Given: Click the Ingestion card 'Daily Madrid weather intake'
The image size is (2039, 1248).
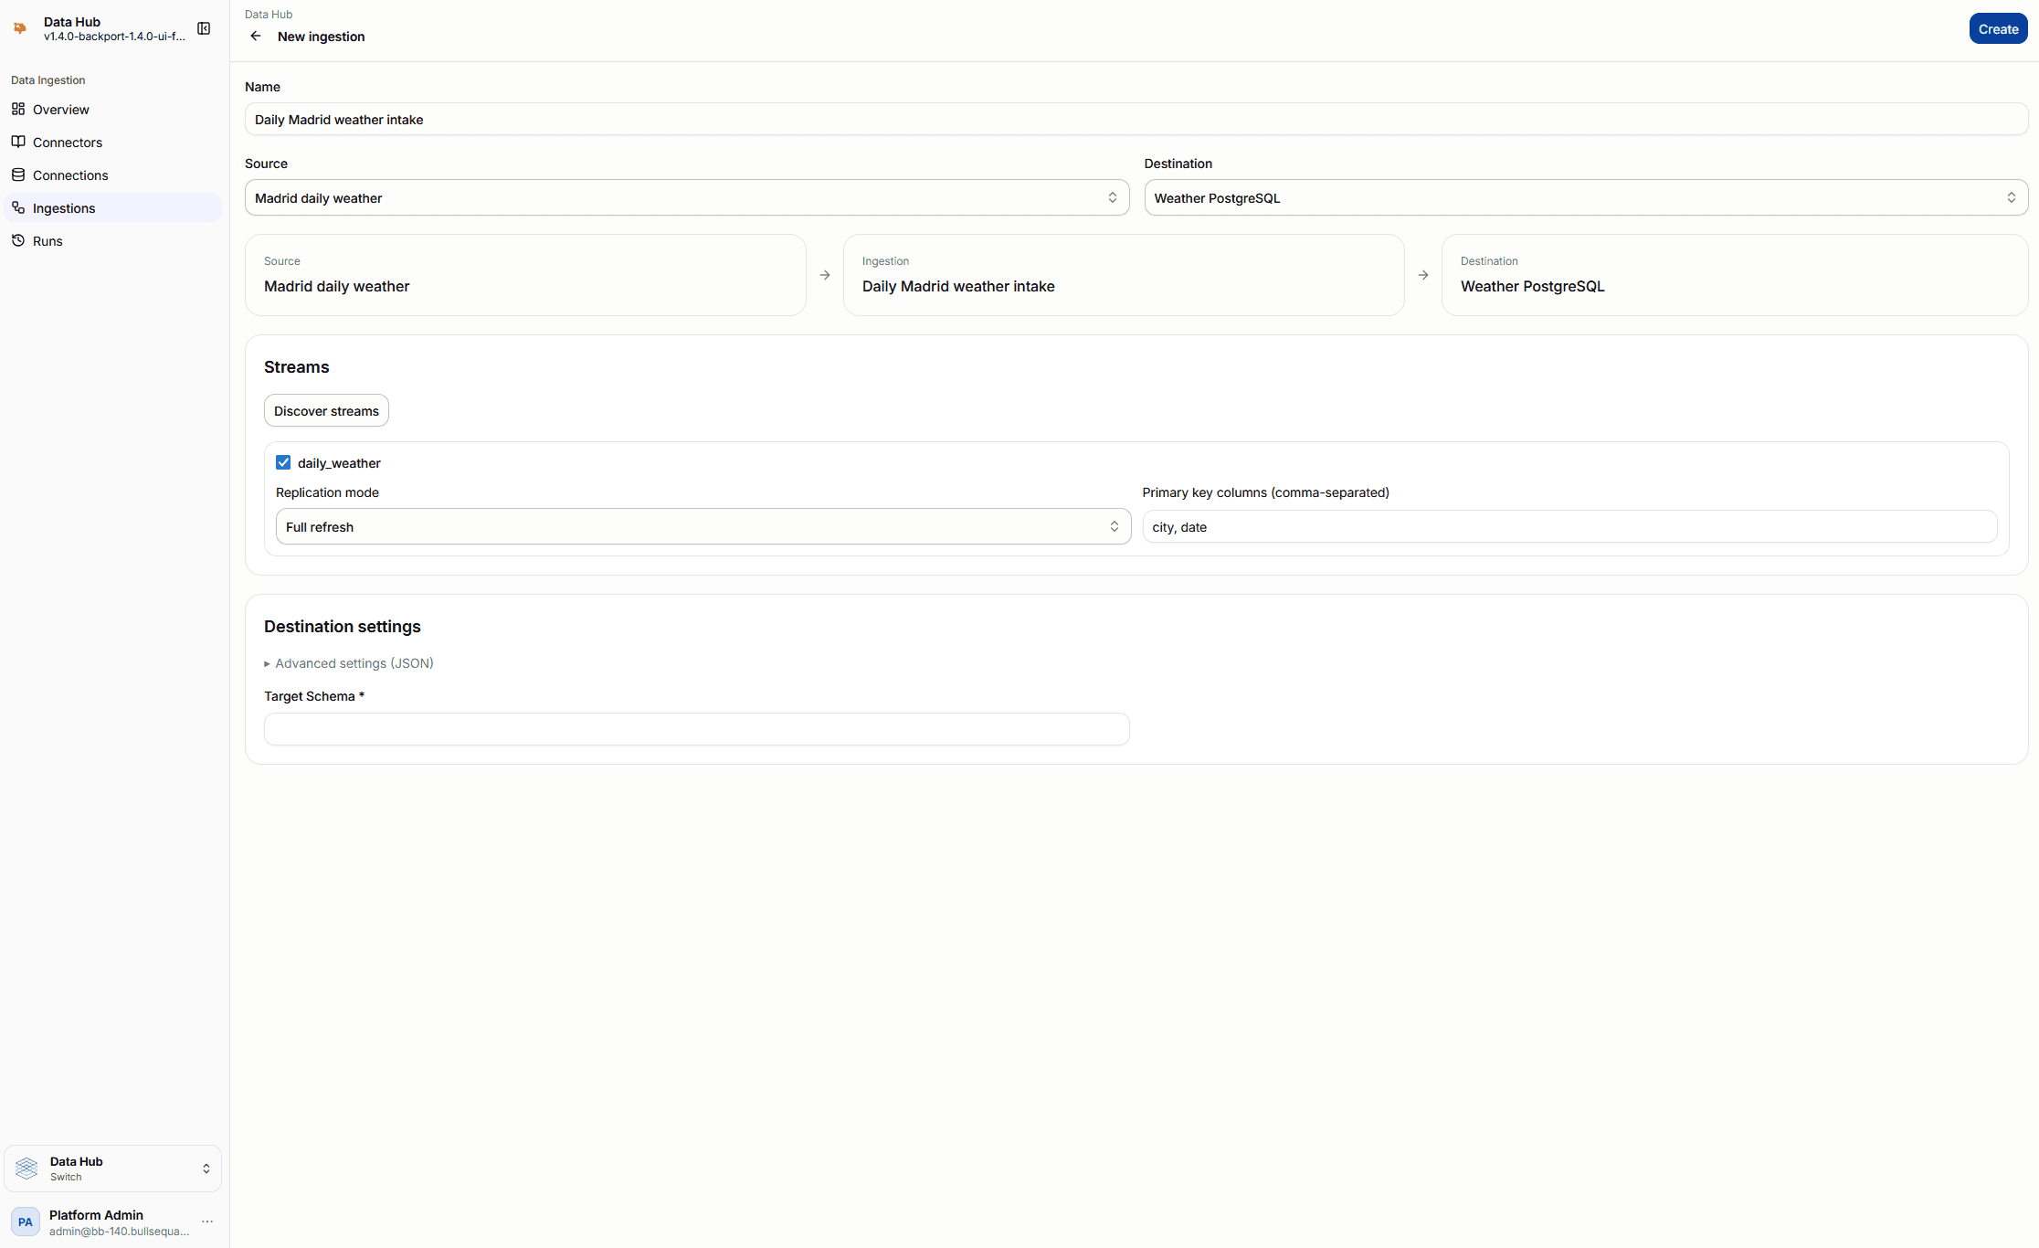Looking at the screenshot, I should pos(1124,275).
